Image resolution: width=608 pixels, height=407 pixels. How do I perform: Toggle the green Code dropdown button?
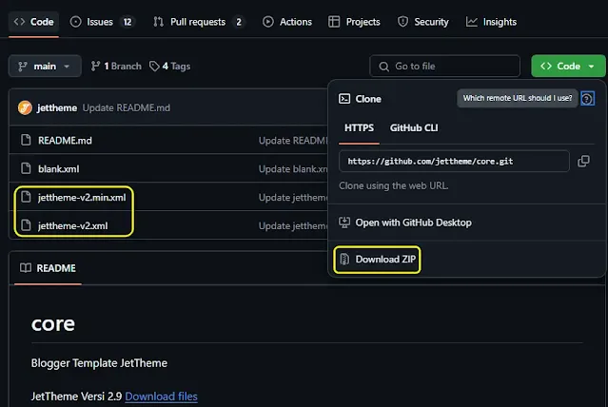(x=568, y=67)
